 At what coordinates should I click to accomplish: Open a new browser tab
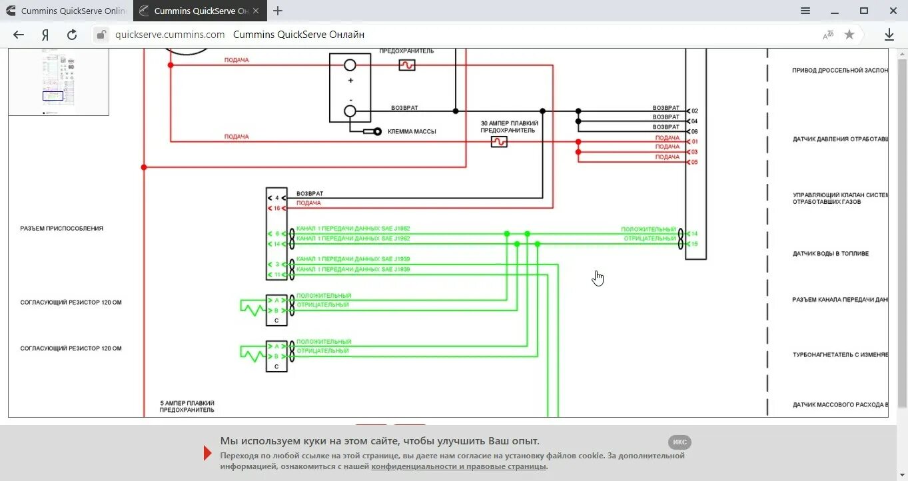point(278,11)
